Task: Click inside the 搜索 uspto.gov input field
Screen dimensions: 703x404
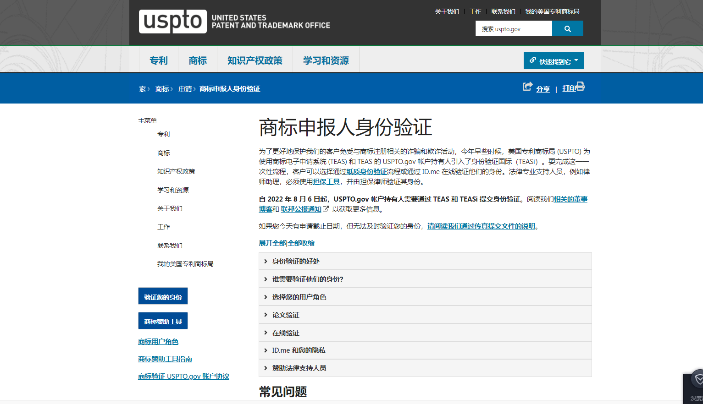Action: pos(514,28)
